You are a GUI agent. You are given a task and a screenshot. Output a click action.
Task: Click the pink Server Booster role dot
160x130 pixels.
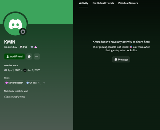click(6, 83)
